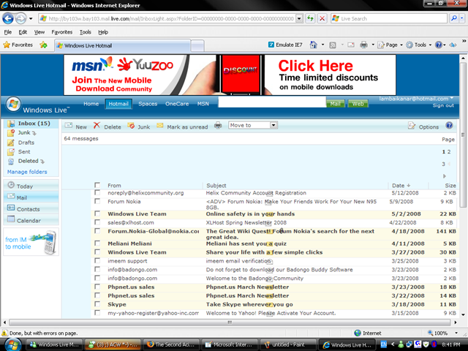Open Windows Start menu orb
The width and height of the screenshot is (468, 351).
tap(13, 344)
